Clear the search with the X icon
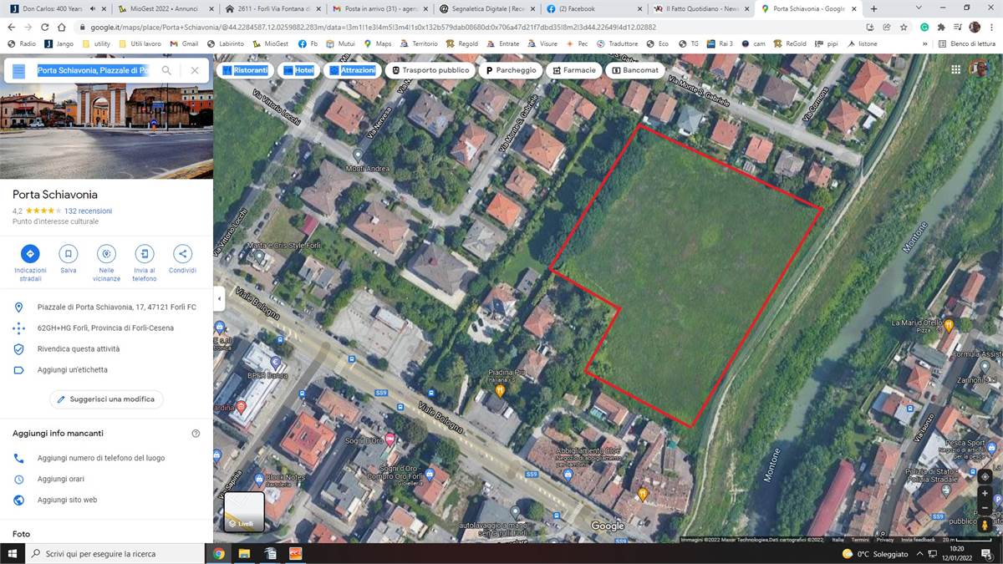The height and width of the screenshot is (564, 1003). [x=195, y=71]
